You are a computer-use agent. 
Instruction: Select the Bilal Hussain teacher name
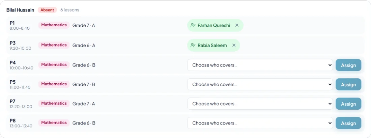tap(20, 10)
